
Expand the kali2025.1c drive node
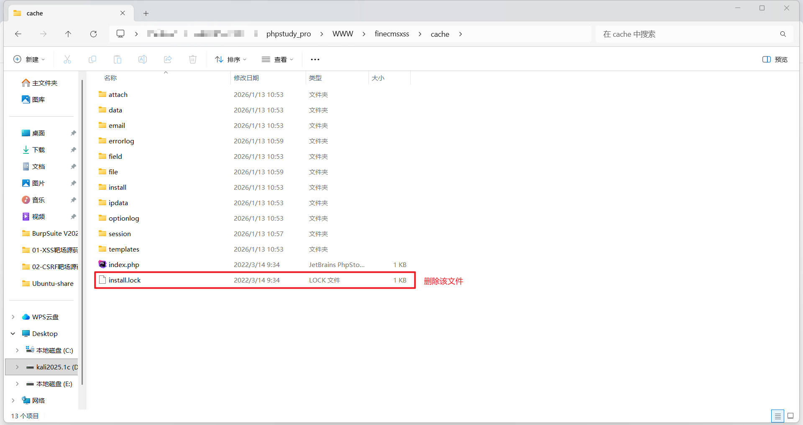pyautogui.click(x=17, y=367)
